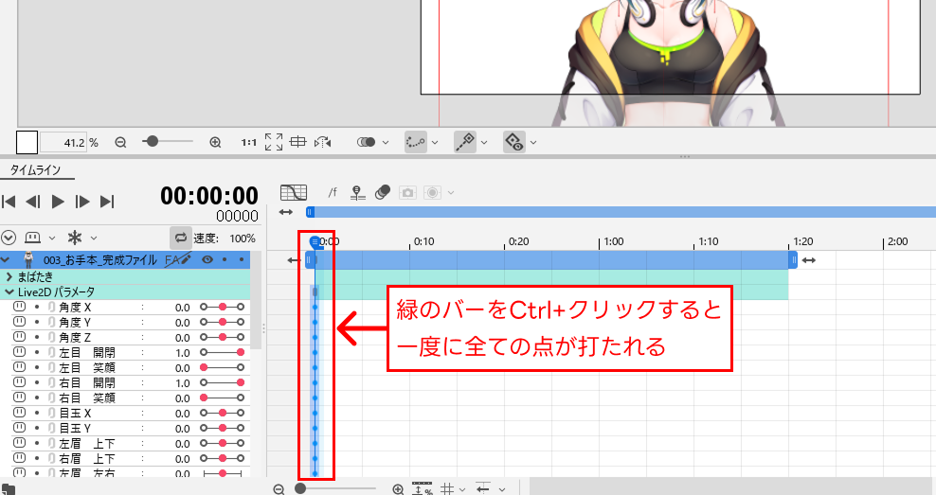Screen dimensions: 936x495
Task: Open dropdown next to diamond-eye icon
Action: (x=533, y=143)
